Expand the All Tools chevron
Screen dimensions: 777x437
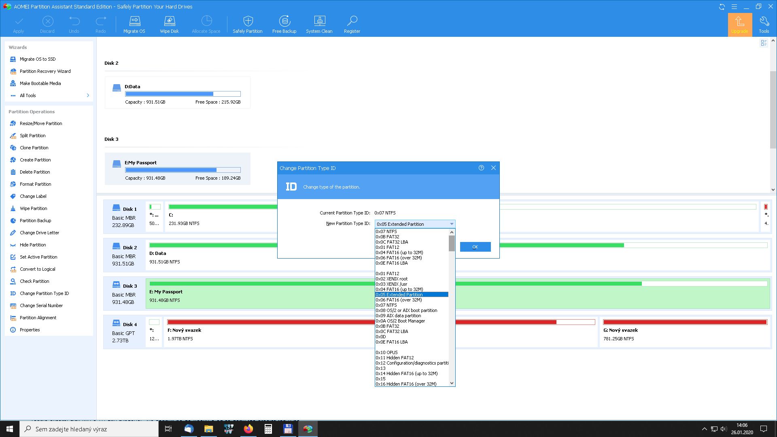tap(88, 95)
